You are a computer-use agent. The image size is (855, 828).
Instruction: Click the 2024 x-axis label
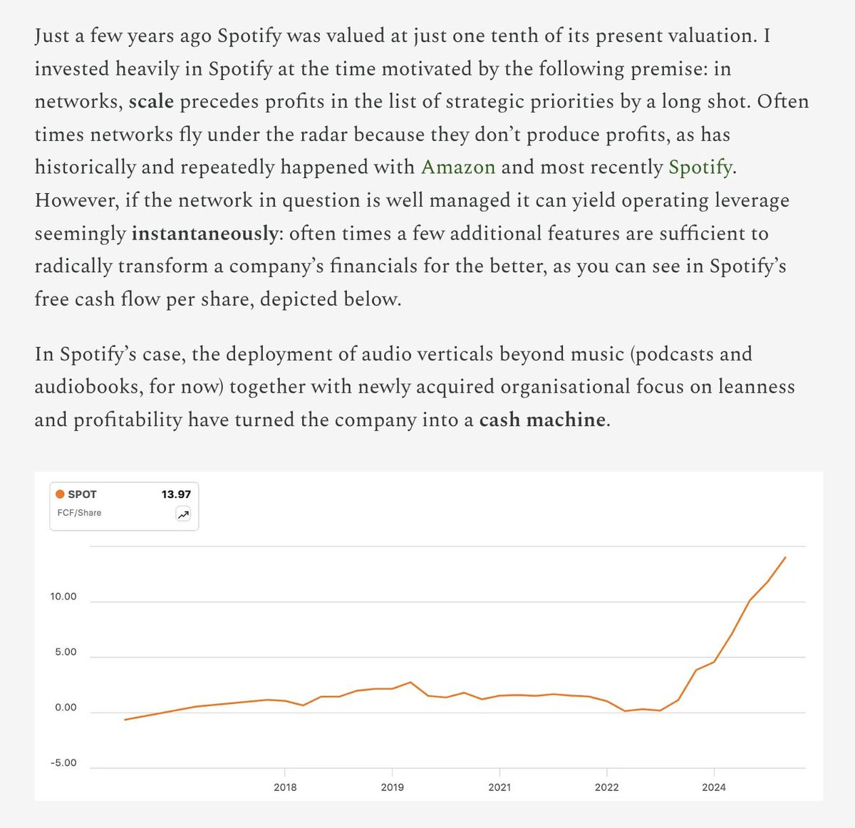714,787
